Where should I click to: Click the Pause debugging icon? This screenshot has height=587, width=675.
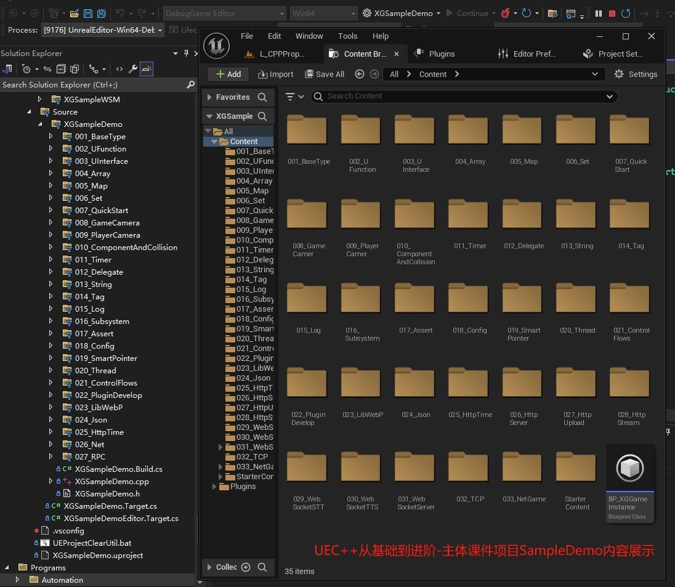coord(599,14)
